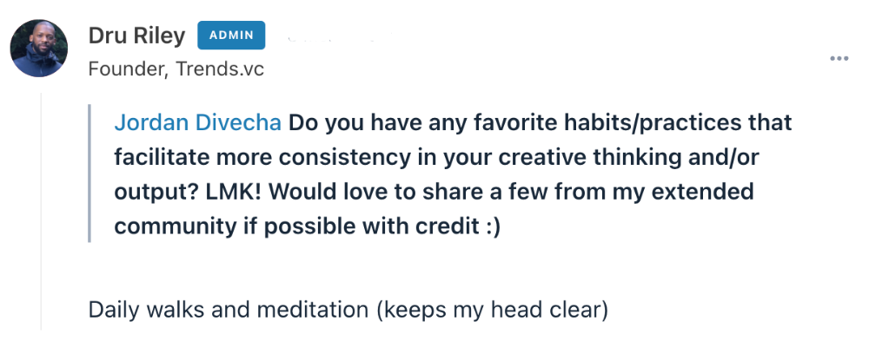Click Dru Riley's profile avatar photo
Image resolution: width=869 pixels, height=347 pixels.
pyautogui.click(x=39, y=49)
